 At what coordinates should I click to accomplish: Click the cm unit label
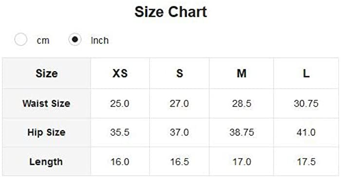pos(43,40)
